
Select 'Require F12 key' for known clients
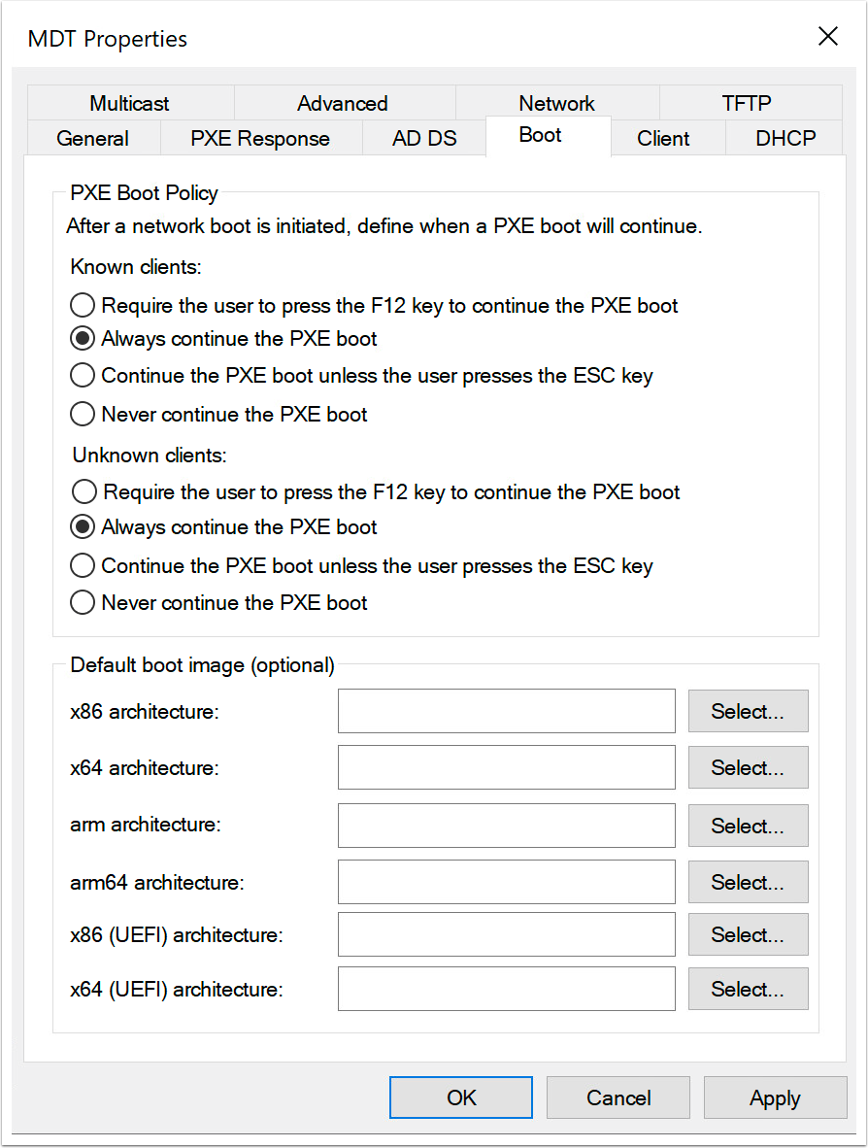[83, 304]
